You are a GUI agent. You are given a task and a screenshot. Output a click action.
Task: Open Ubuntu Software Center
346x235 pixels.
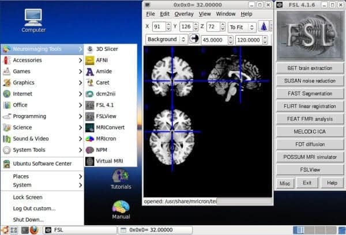(42, 164)
